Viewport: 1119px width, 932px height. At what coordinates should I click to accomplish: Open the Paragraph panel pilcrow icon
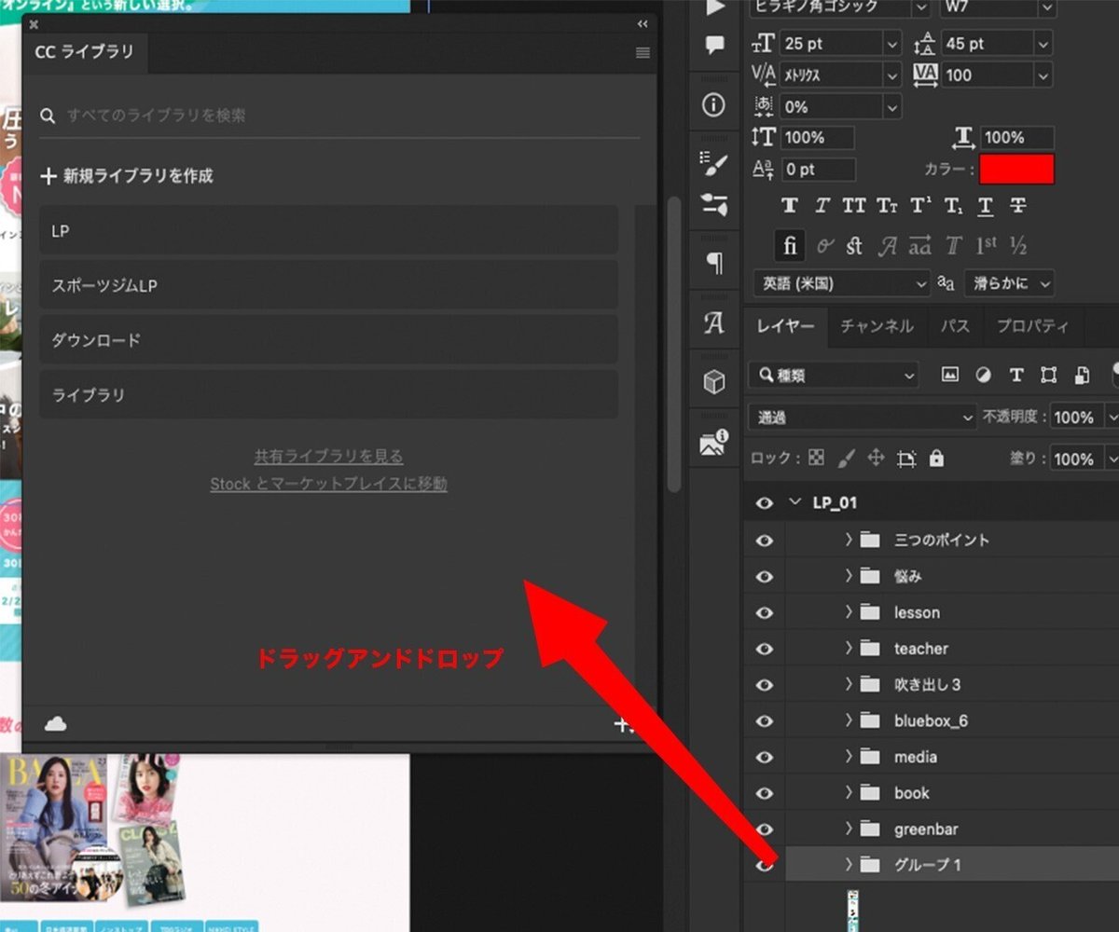[714, 264]
